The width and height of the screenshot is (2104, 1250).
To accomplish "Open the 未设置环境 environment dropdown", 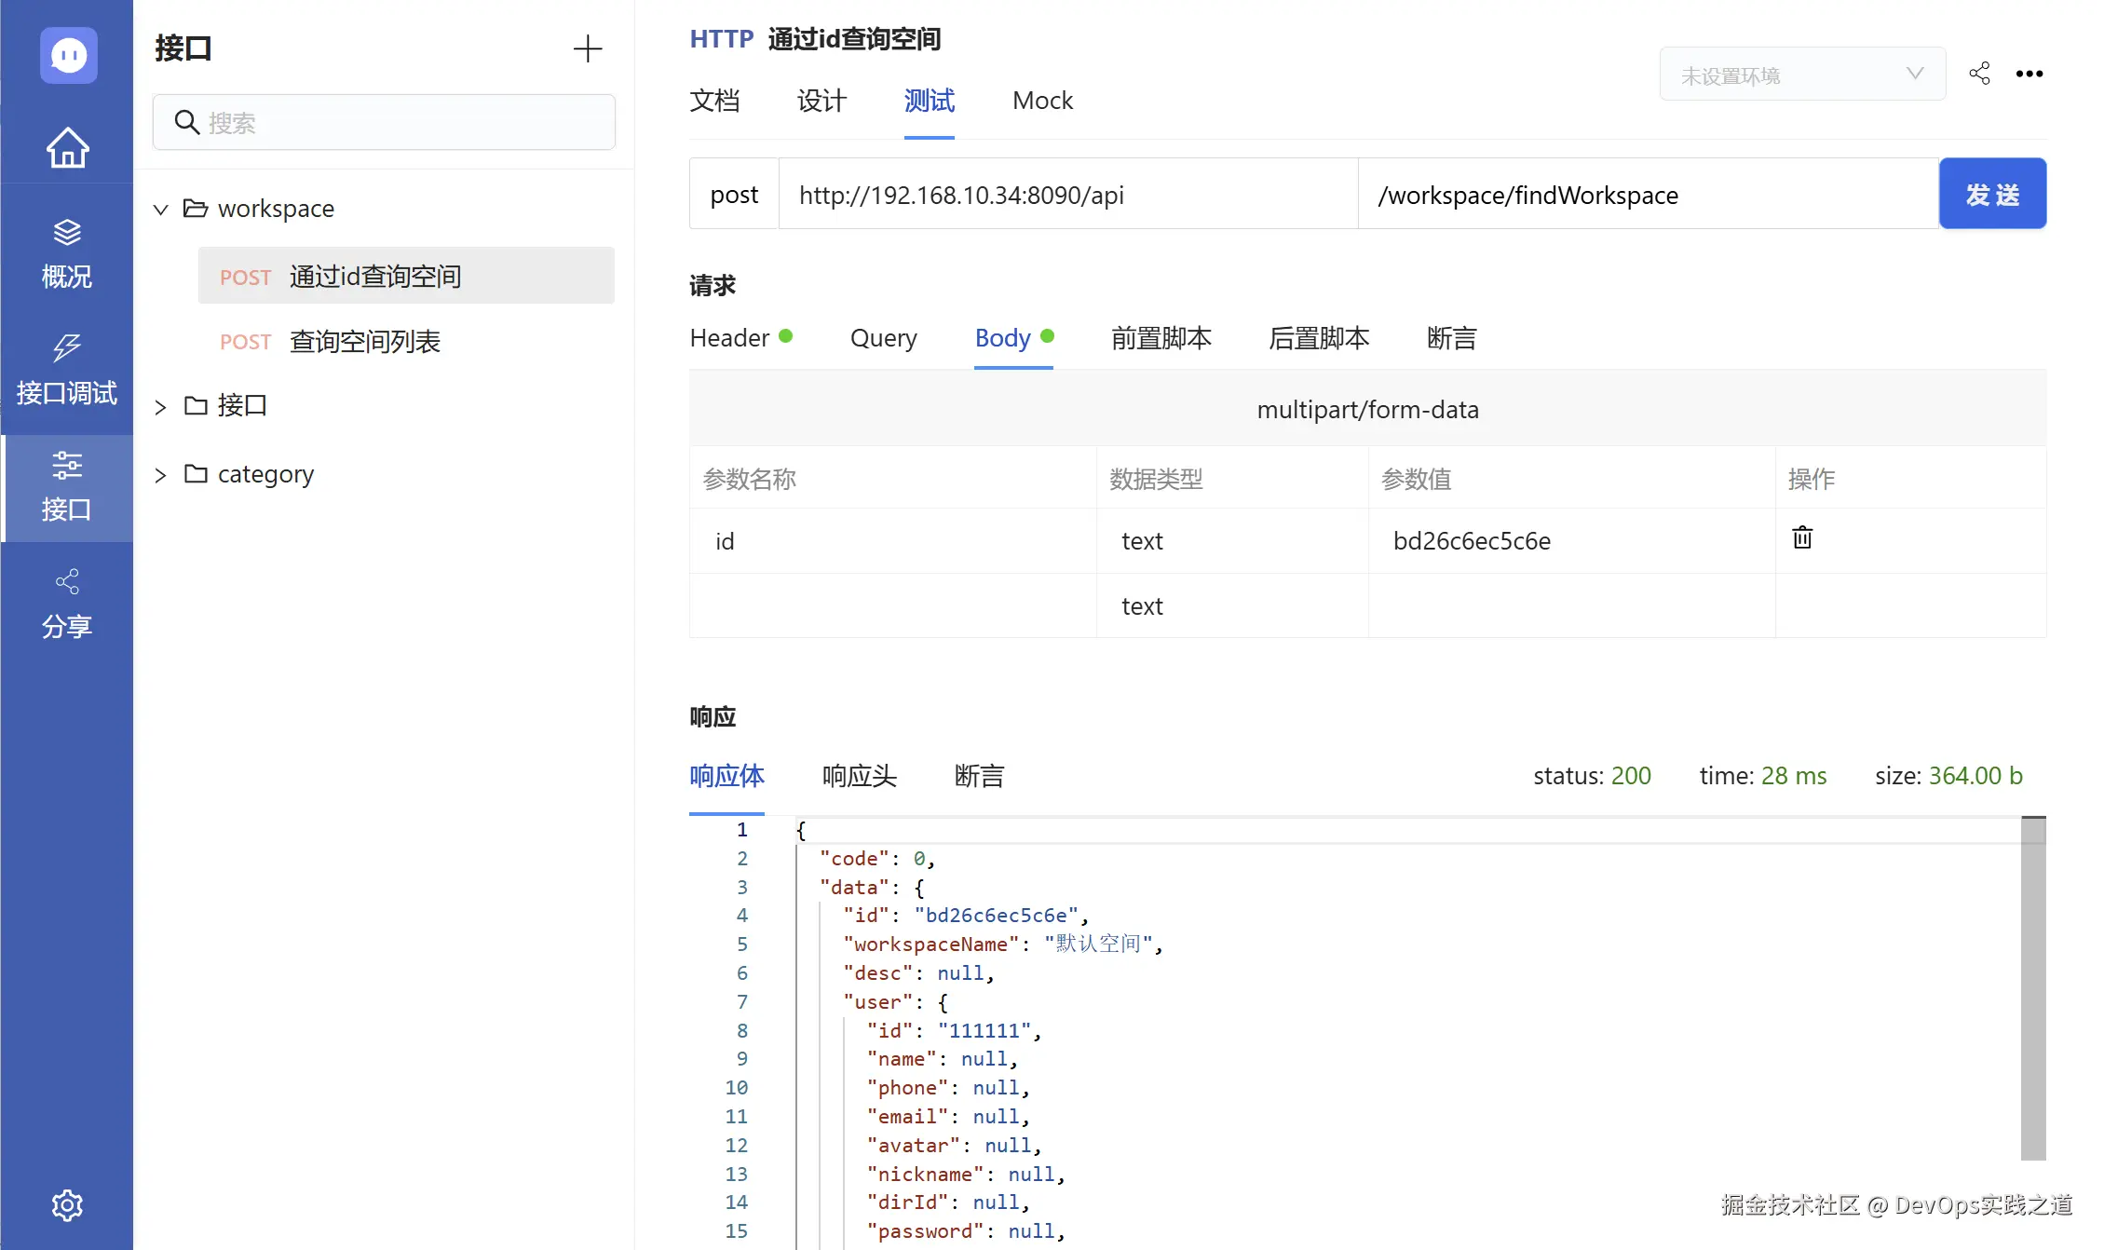I will 1801,75.
